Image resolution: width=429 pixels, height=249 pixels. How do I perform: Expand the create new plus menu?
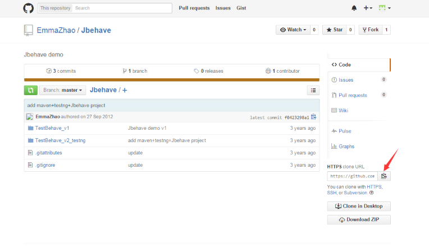[x=368, y=8]
